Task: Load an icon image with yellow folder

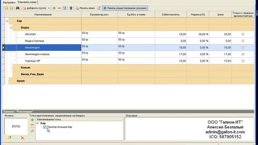Action: click(9, 138)
